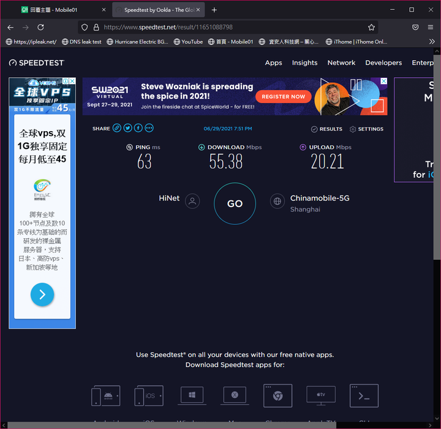The image size is (441, 429).
Task: Select Android app icon
Action: click(x=106, y=396)
